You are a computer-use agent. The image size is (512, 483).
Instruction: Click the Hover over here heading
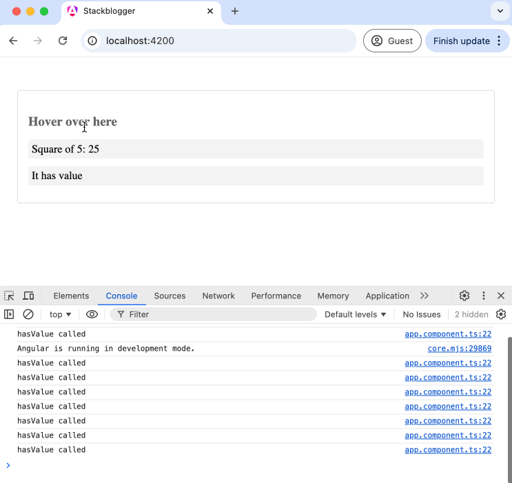tap(72, 122)
